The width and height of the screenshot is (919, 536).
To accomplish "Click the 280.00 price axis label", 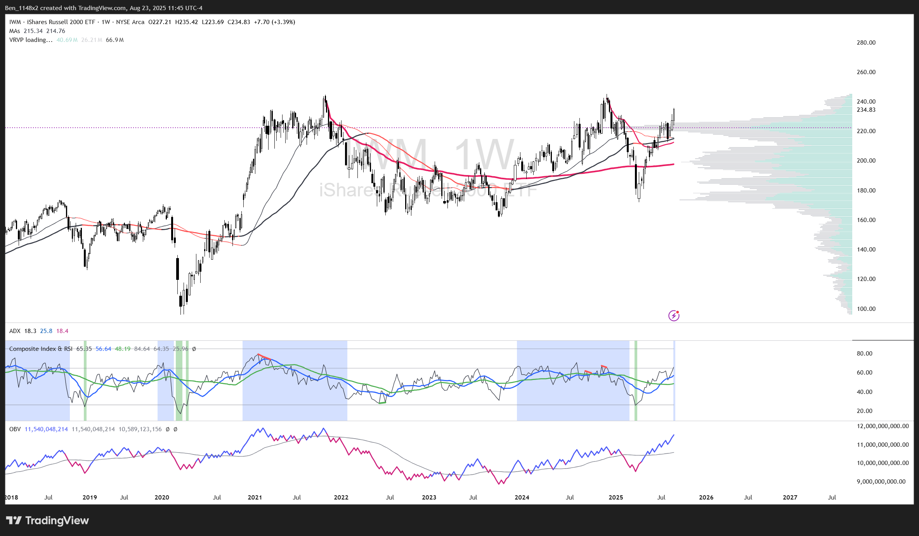I will point(866,43).
